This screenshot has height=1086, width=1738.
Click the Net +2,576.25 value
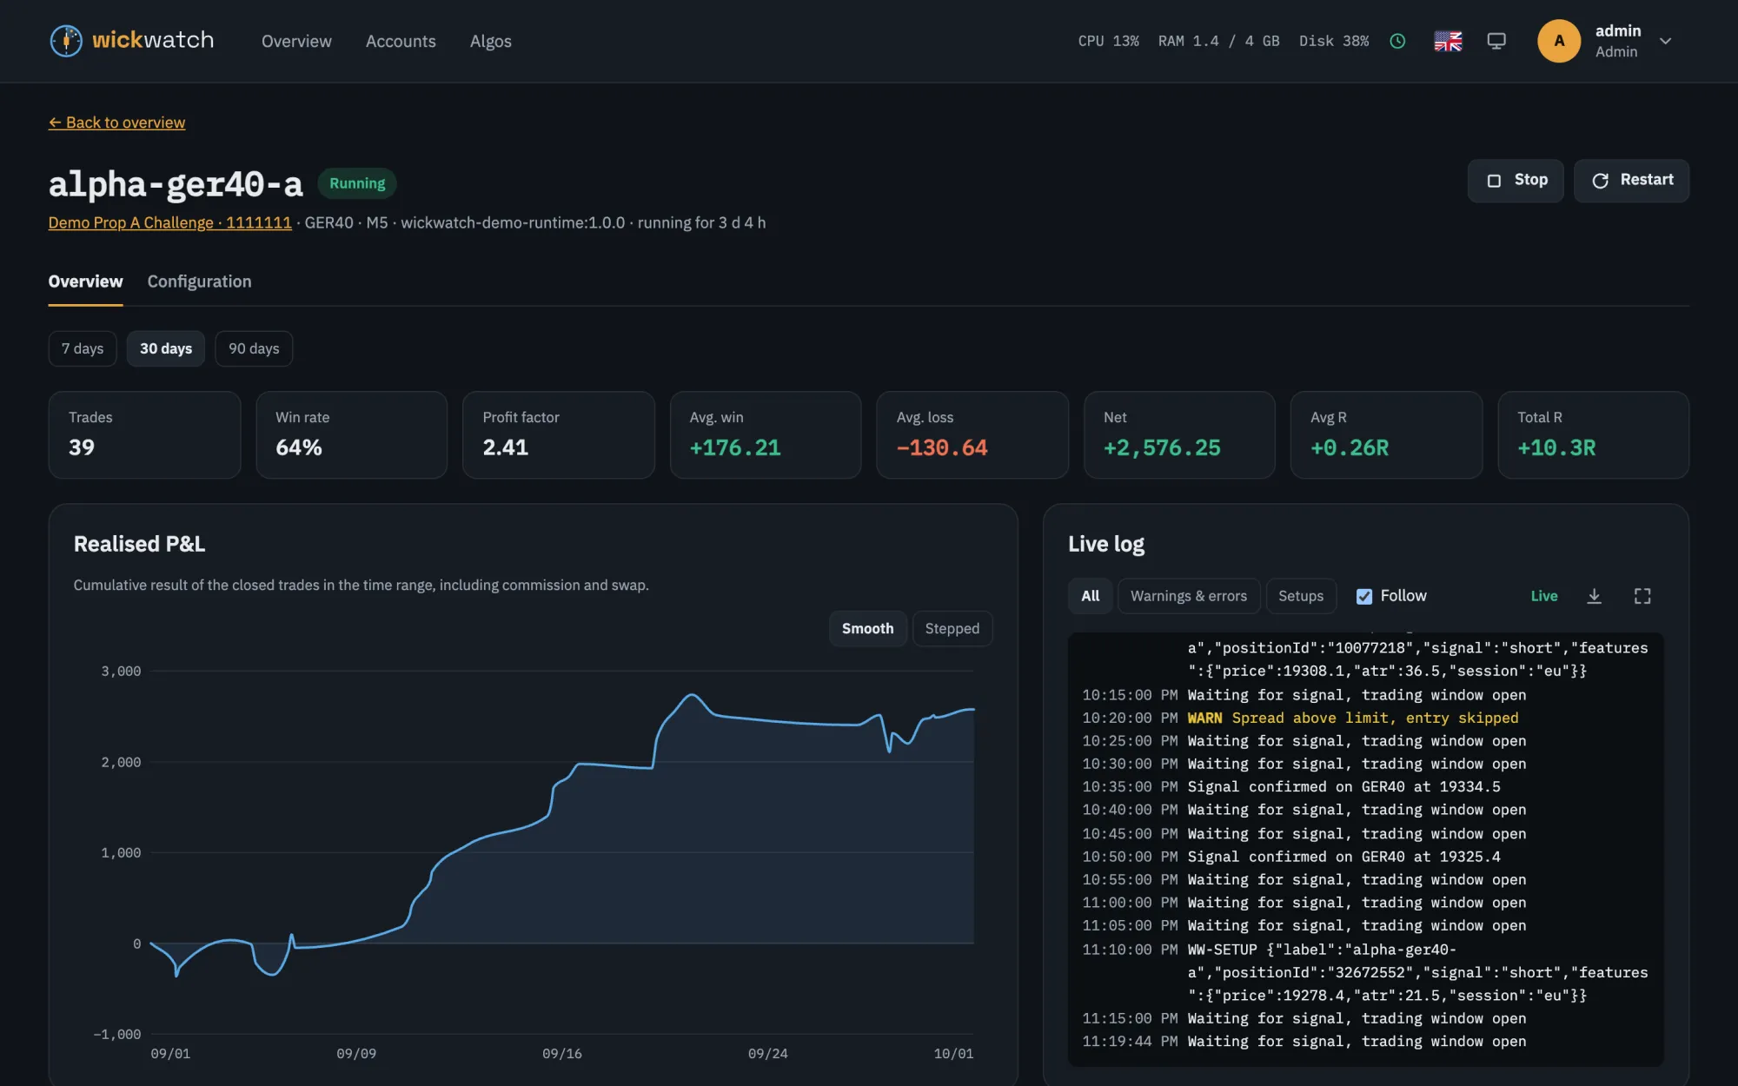(x=1162, y=447)
